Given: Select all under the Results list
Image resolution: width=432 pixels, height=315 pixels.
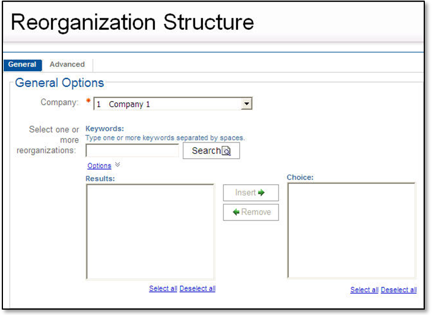Looking at the screenshot, I should 163,289.
